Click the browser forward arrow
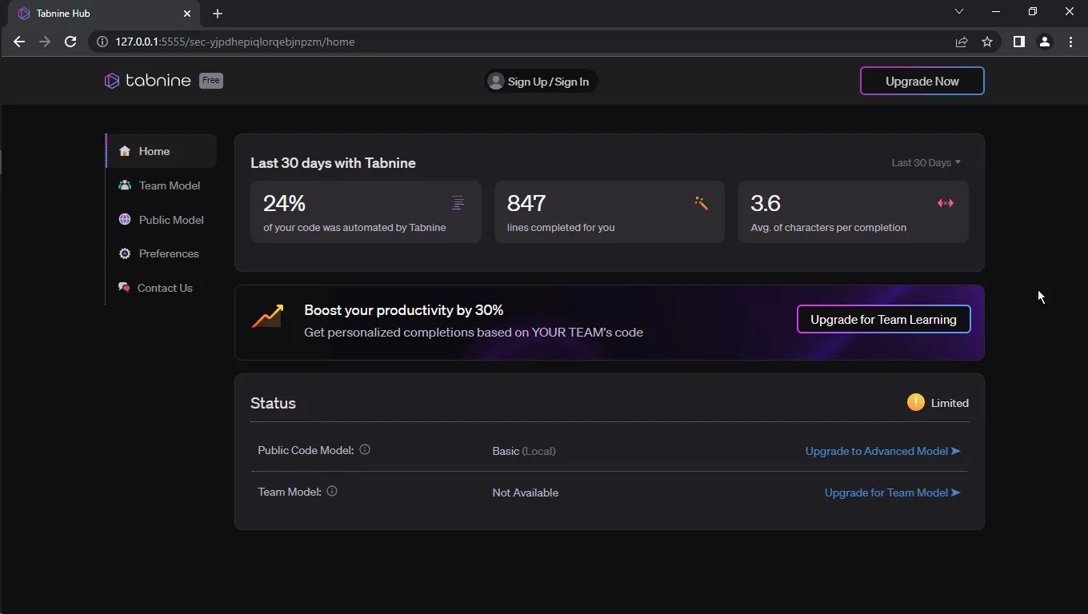 pos(45,42)
